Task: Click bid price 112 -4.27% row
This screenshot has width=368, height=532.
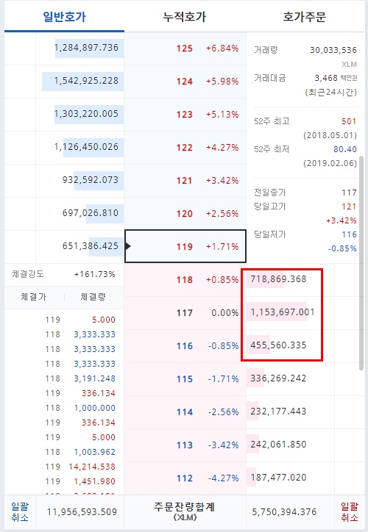Action: tap(185, 478)
